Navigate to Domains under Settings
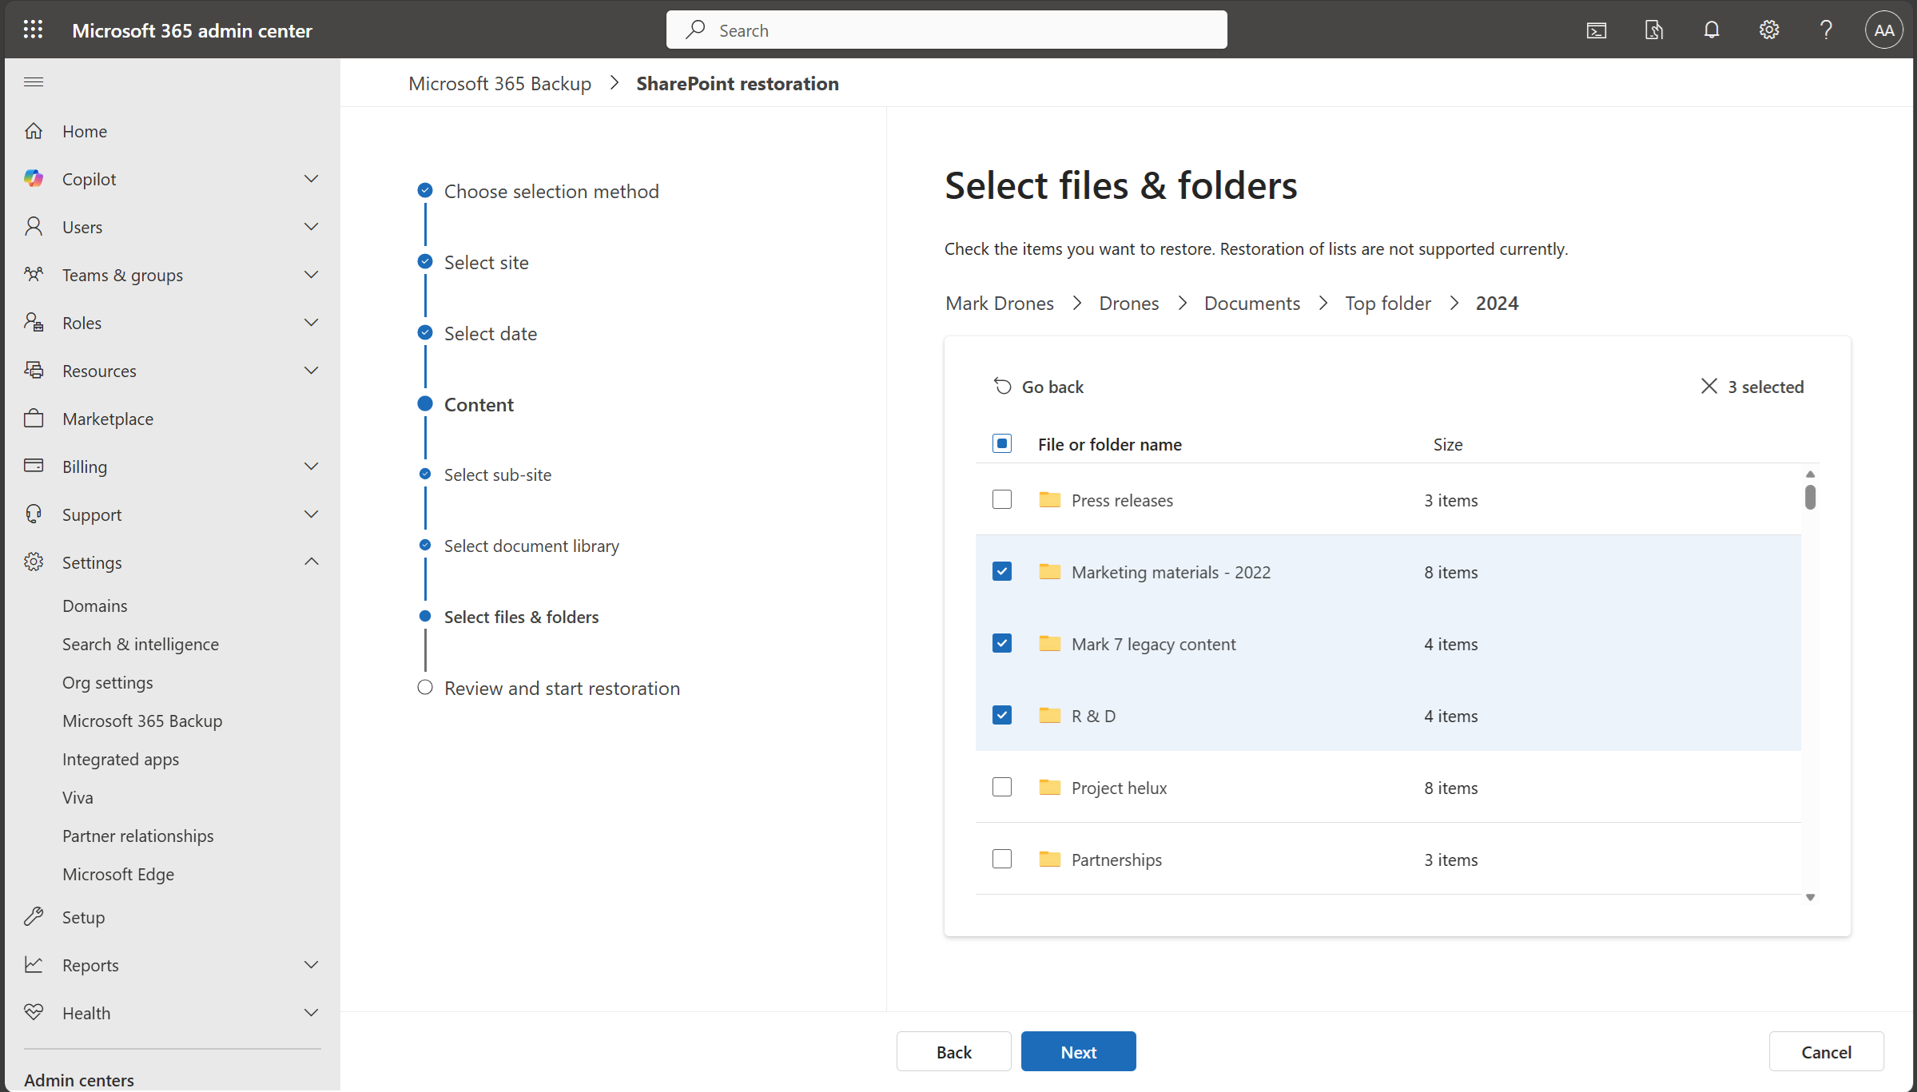Image resolution: width=1917 pixels, height=1092 pixels. 95,605
